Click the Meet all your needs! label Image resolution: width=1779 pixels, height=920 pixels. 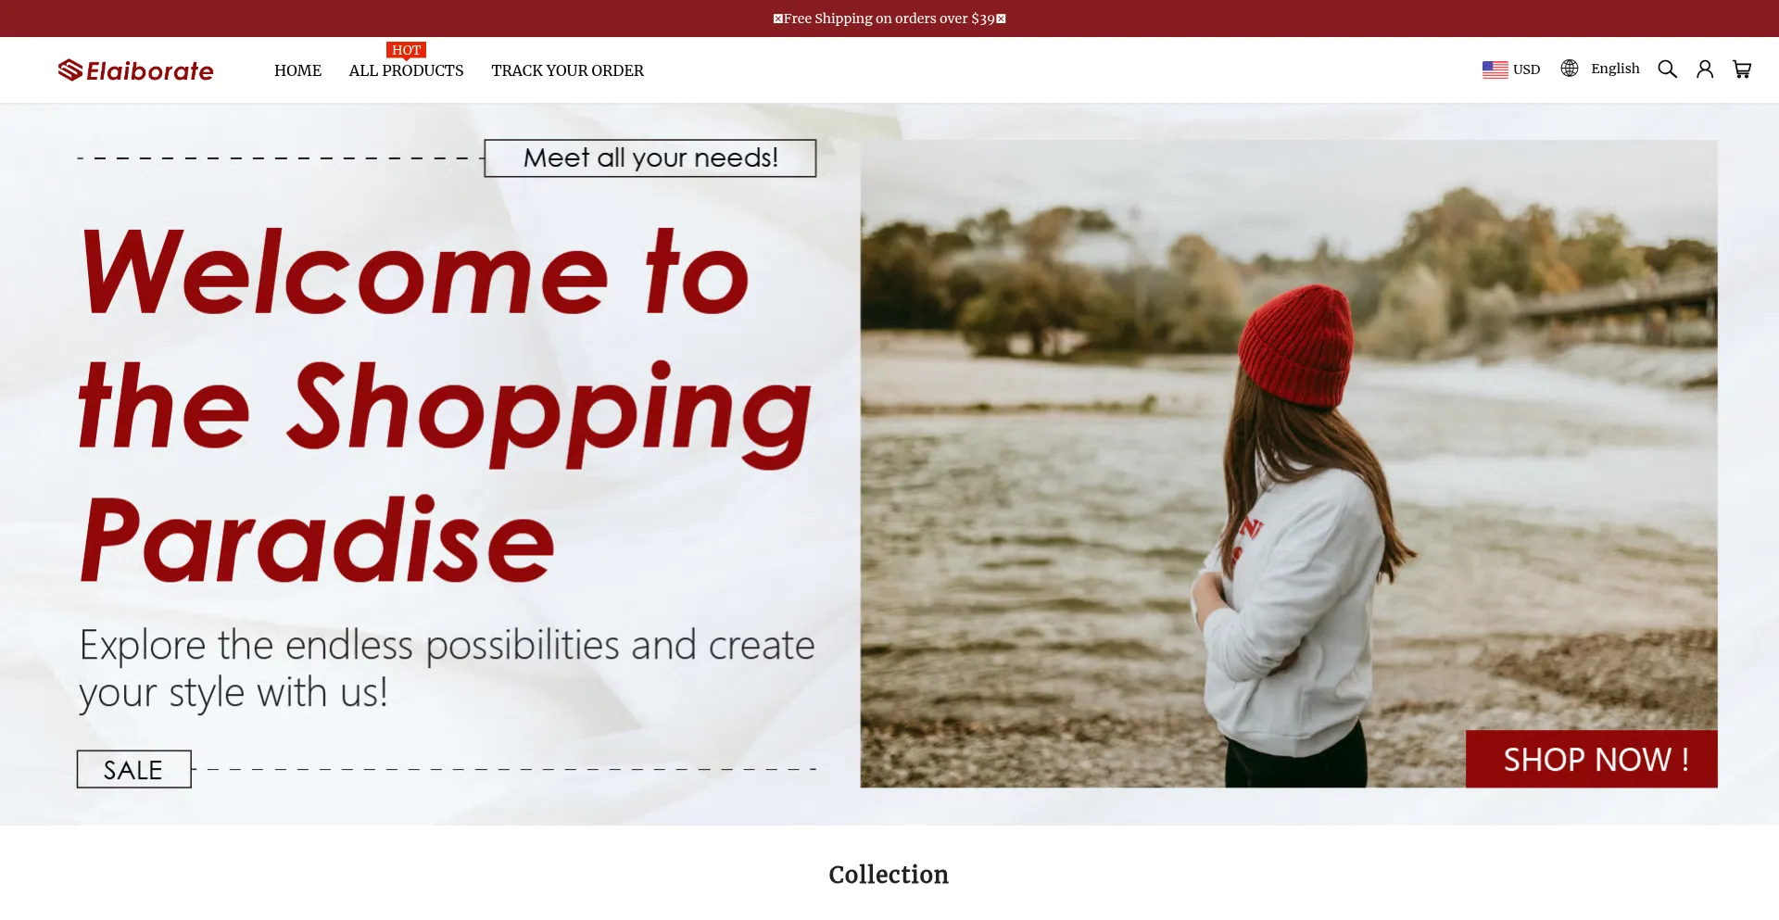point(650,158)
